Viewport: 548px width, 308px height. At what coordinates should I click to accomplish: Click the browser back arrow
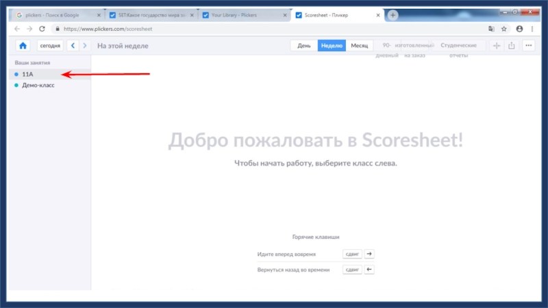(17, 29)
